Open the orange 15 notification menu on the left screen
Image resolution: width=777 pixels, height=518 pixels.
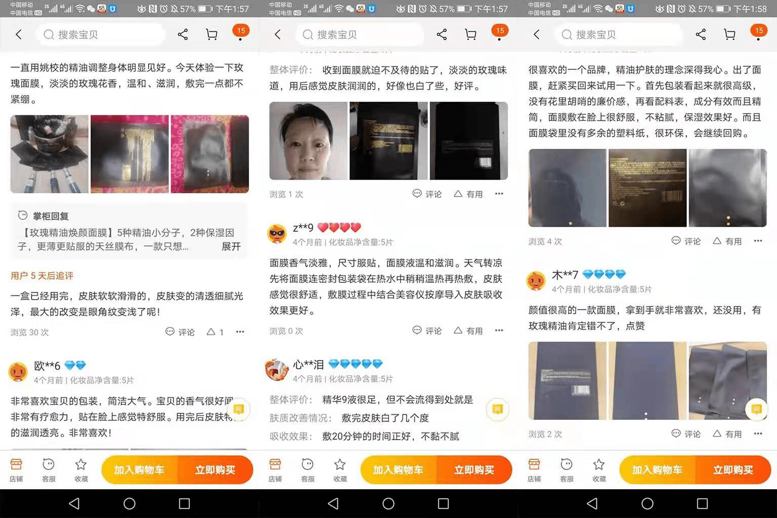241,31
